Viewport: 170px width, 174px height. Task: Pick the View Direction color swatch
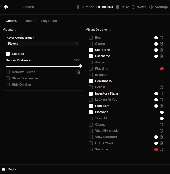(x=156, y=137)
